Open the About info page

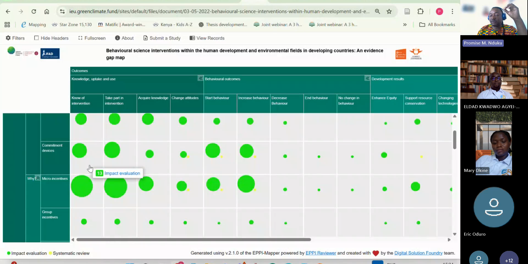pos(124,38)
